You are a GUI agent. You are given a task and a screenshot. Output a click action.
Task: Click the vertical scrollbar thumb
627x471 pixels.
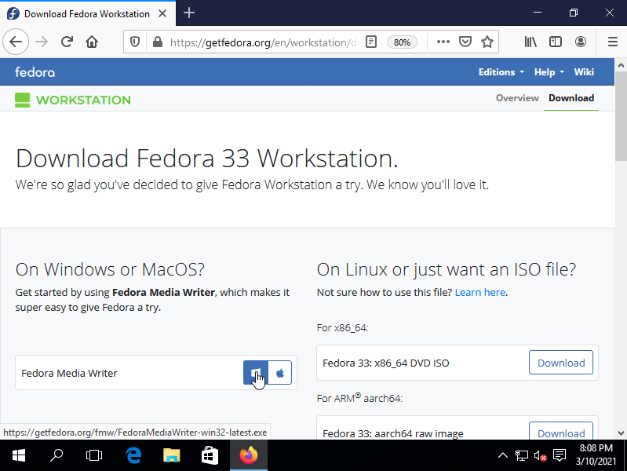621,116
